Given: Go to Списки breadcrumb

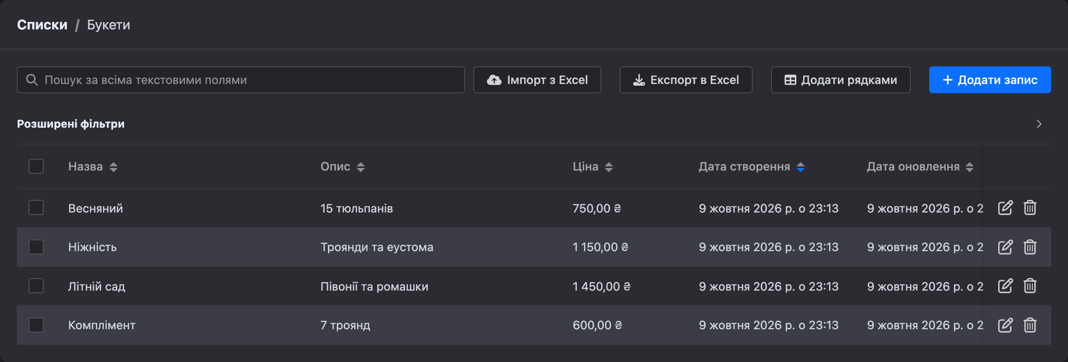Looking at the screenshot, I should click(42, 25).
